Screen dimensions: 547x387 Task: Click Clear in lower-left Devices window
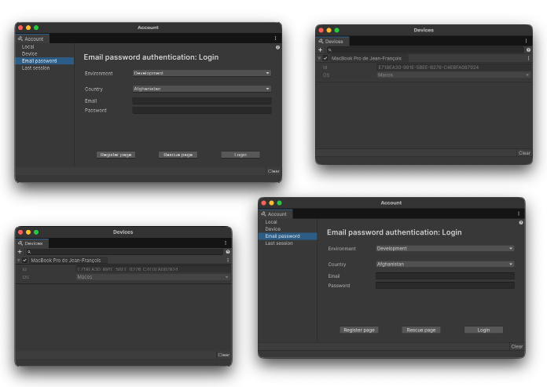tap(224, 355)
